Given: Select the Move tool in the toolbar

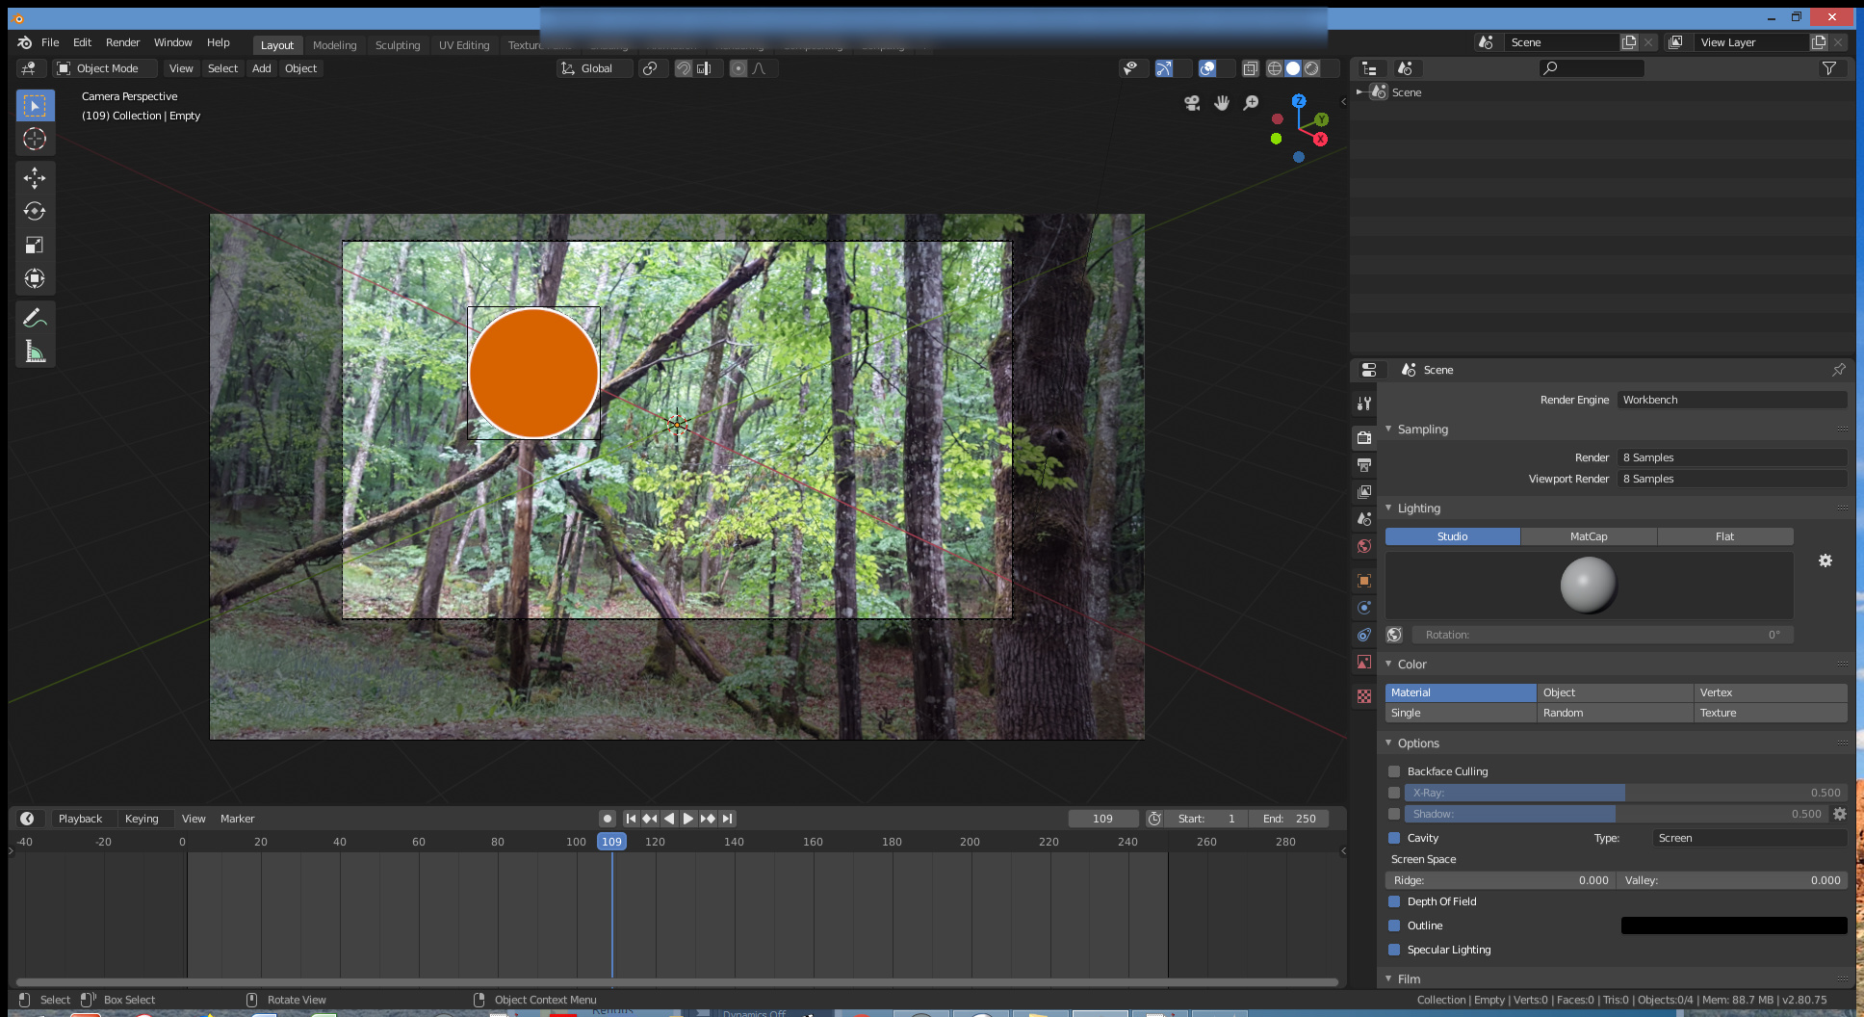Looking at the screenshot, I should (x=35, y=177).
